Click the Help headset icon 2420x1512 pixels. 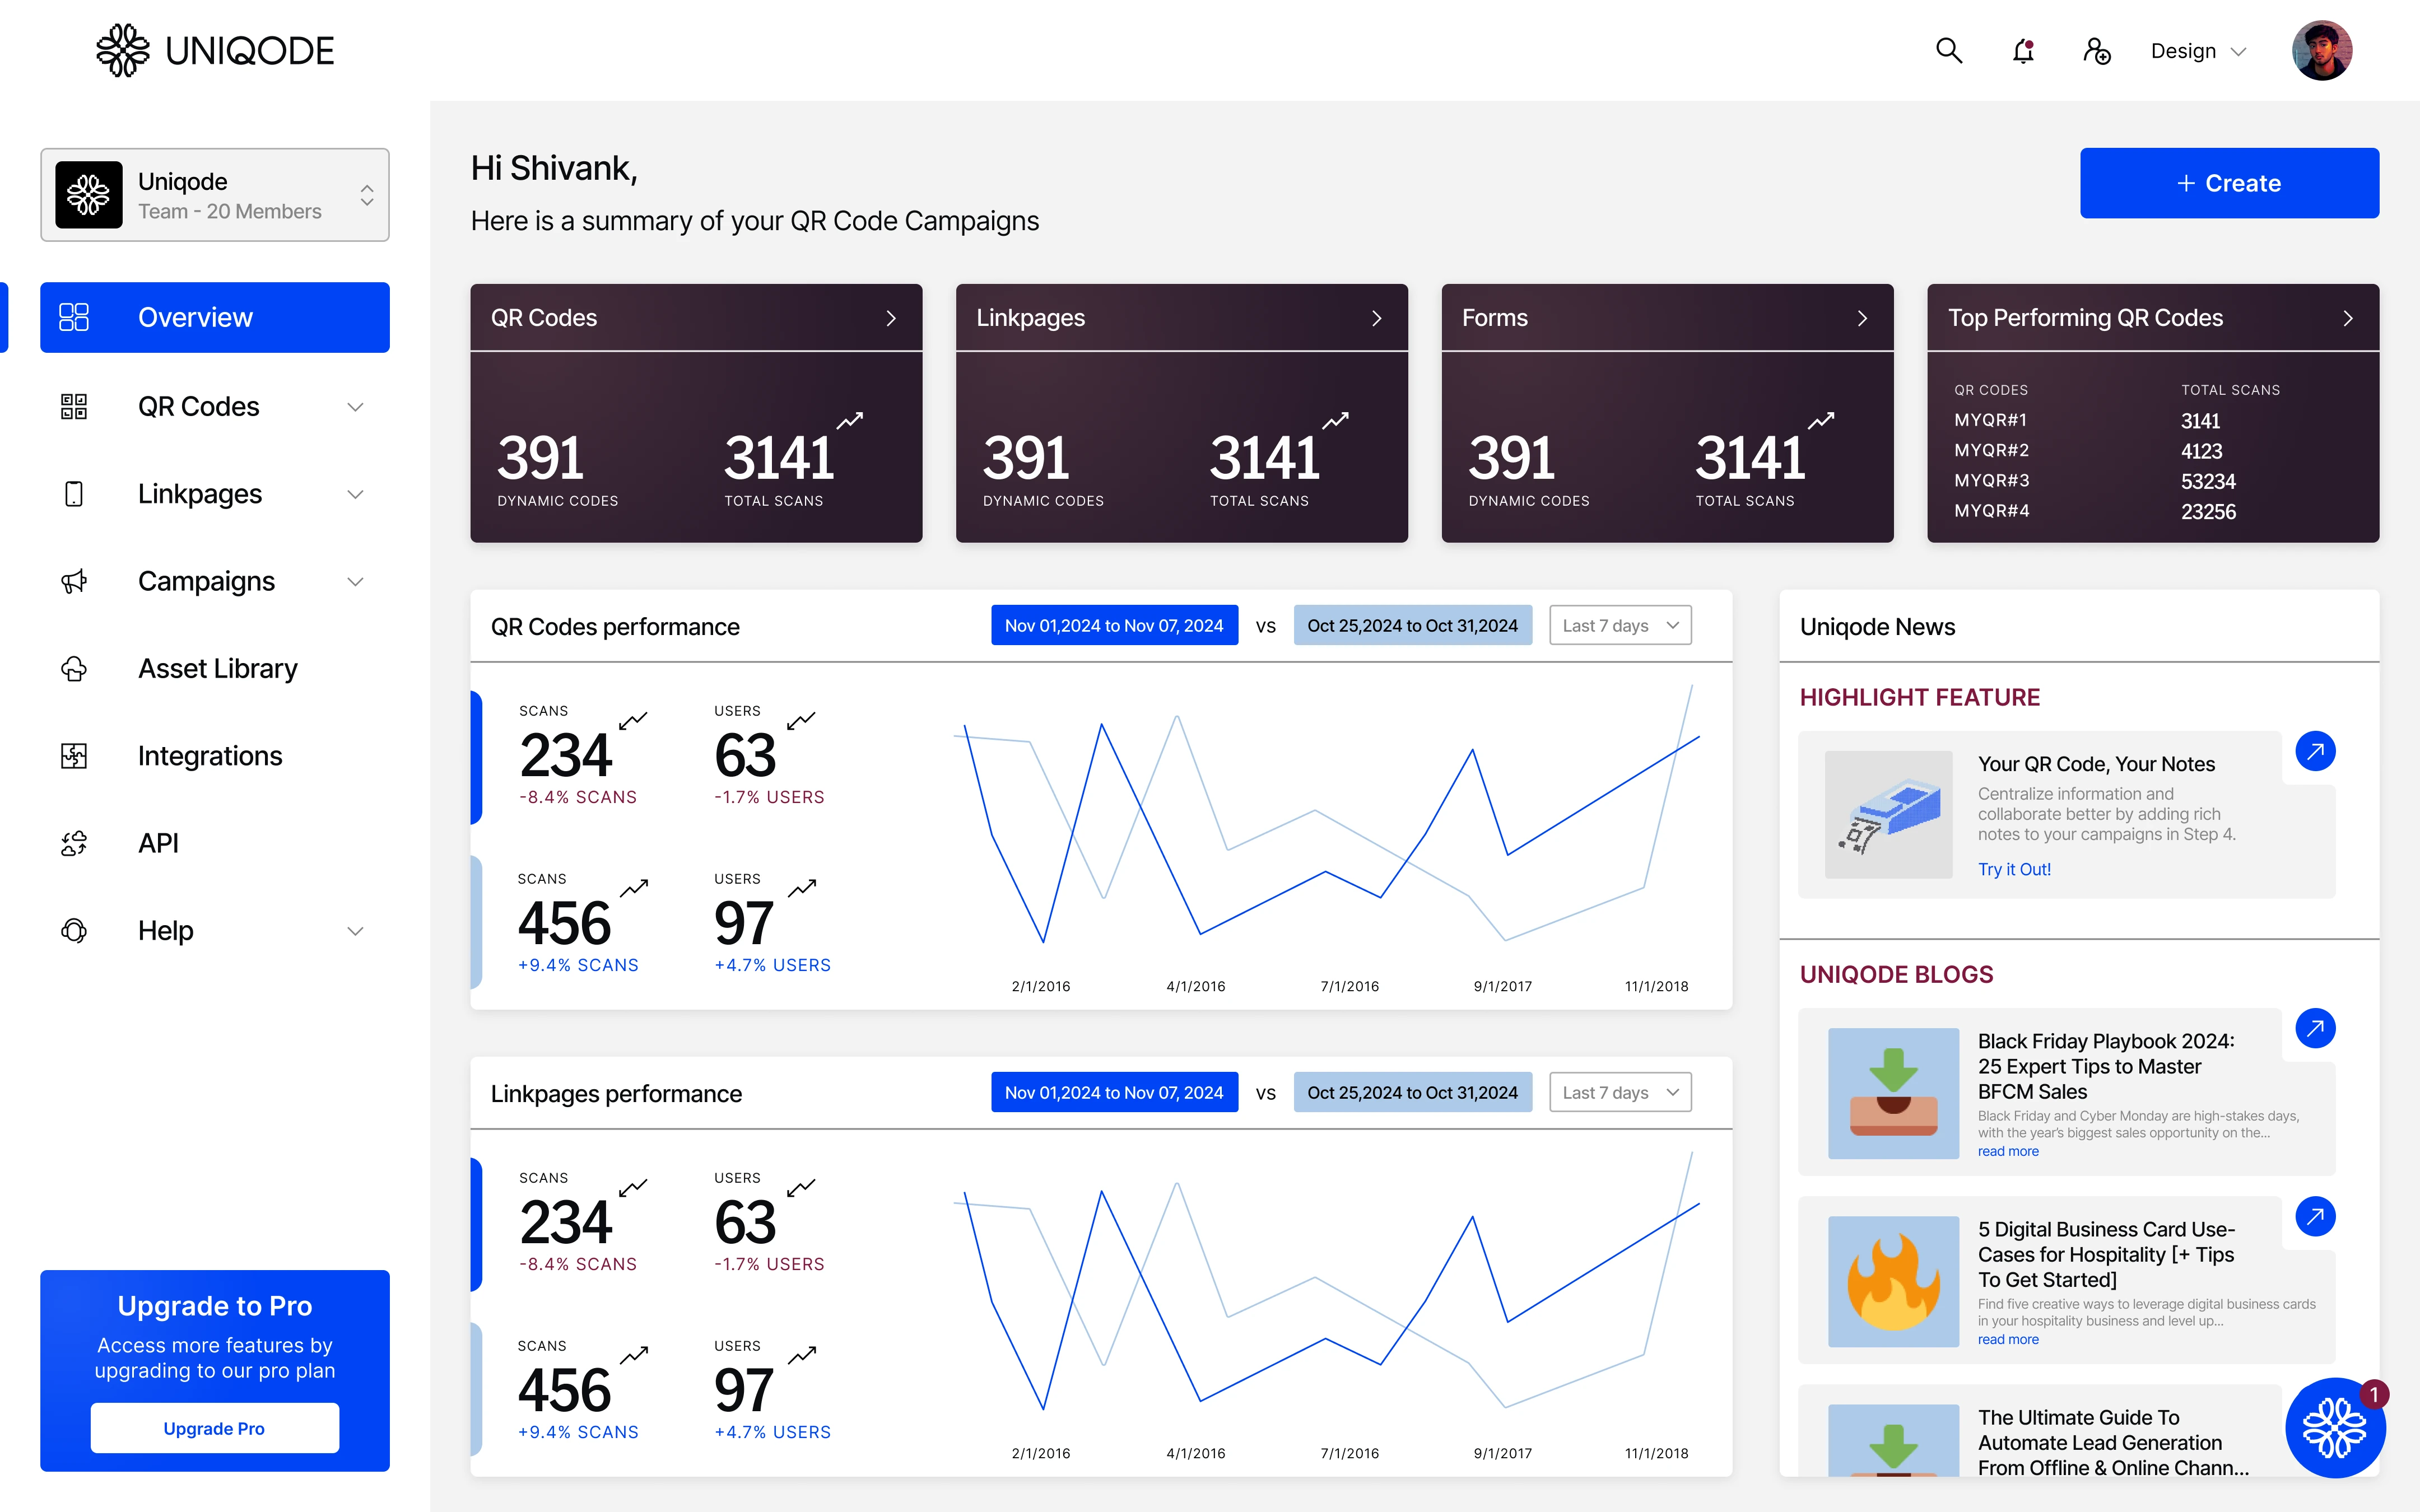tap(74, 930)
